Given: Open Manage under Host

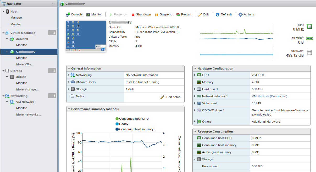Looking at the screenshot, I should [16, 18].
